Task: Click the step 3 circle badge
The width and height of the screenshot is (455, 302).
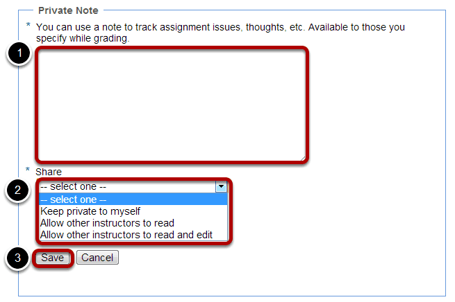Action: pos(17,258)
